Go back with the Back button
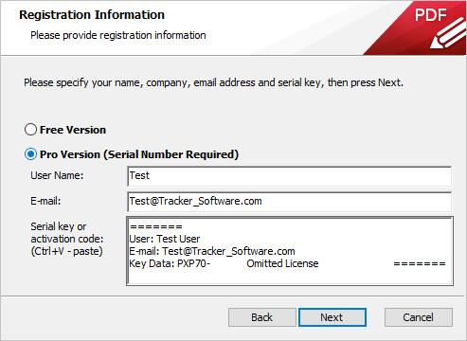 pyautogui.click(x=262, y=317)
